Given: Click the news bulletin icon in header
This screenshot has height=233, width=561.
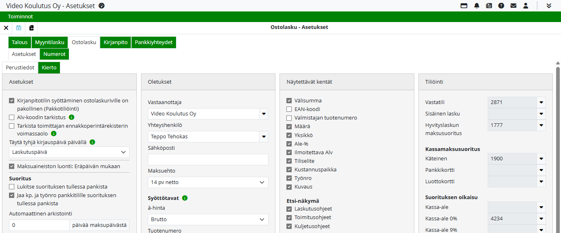Looking at the screenshot, I should [x=489, y=6].
